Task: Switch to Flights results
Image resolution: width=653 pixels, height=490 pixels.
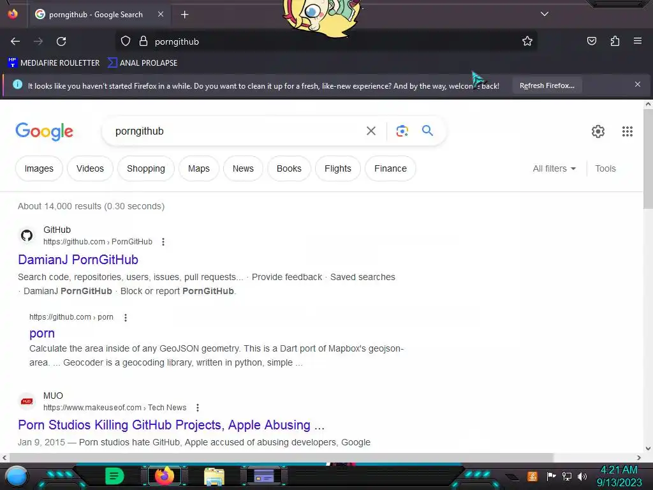Action: coord(338,168)
